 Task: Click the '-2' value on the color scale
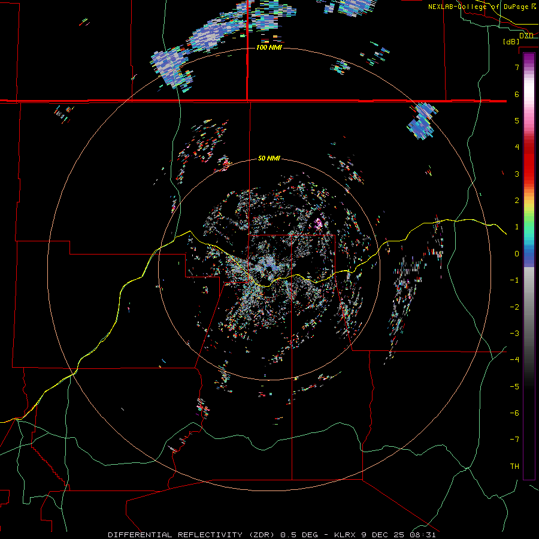(514, 307)
